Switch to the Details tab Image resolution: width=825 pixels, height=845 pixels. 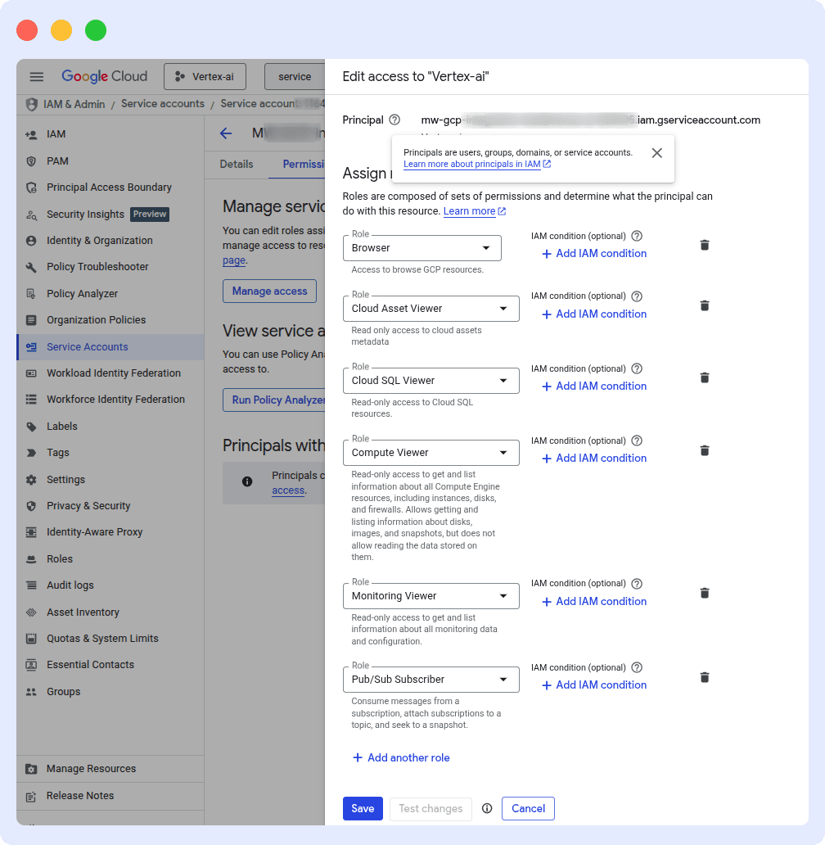[x=237, y=164]
